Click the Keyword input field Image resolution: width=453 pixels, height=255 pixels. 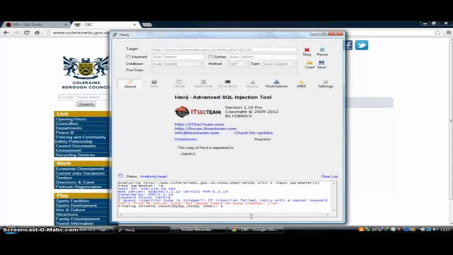click(x=177, y=57)
